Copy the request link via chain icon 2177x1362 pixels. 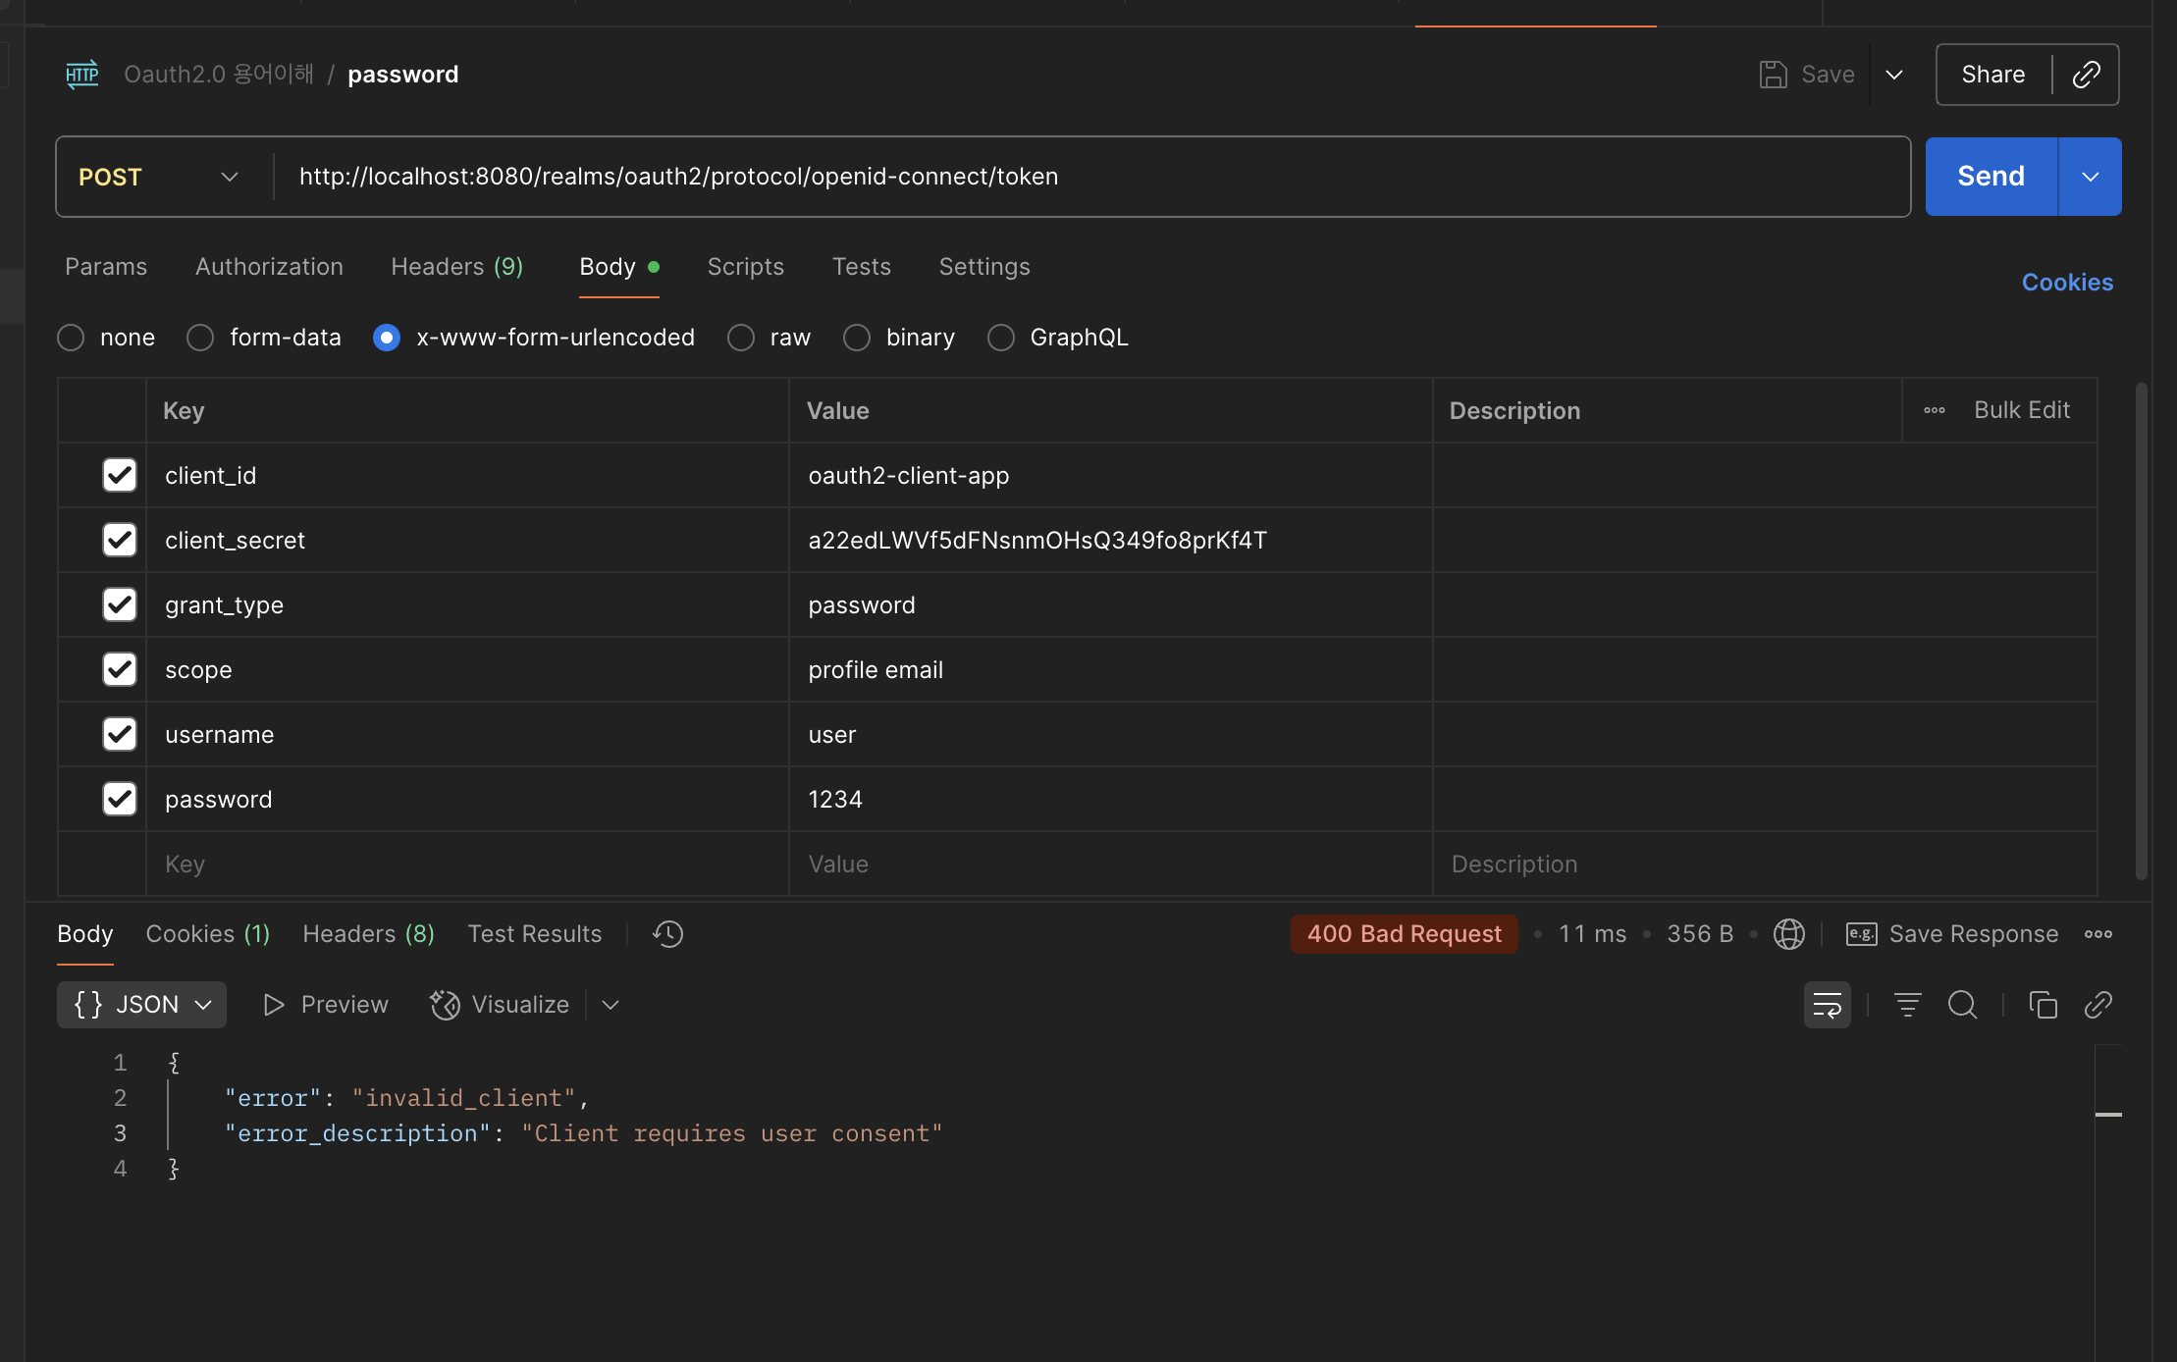click(x=2086, y=75)
